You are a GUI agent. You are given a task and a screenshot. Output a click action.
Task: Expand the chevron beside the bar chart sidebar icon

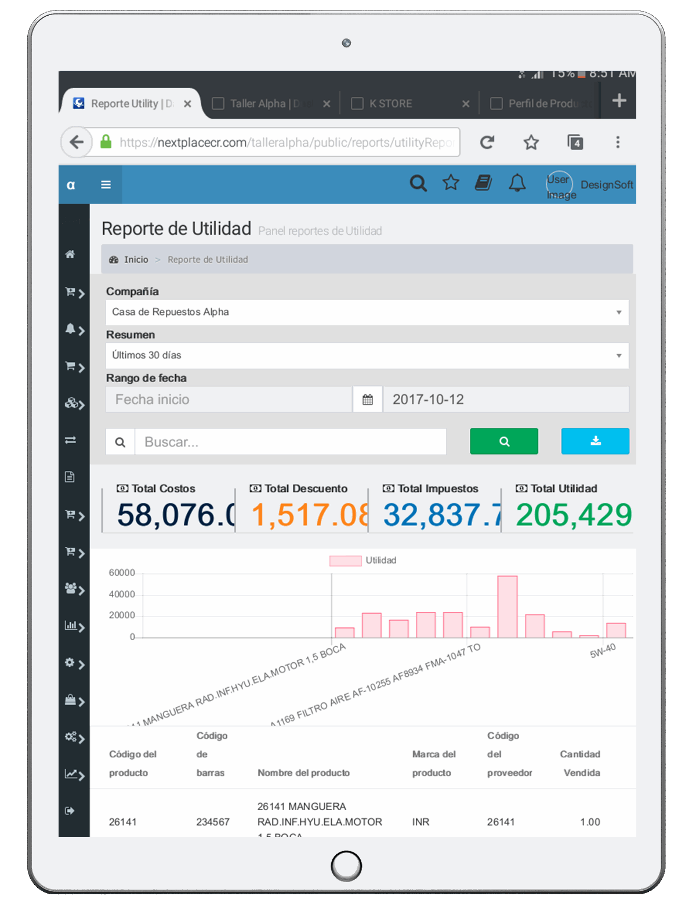[82, 627]
